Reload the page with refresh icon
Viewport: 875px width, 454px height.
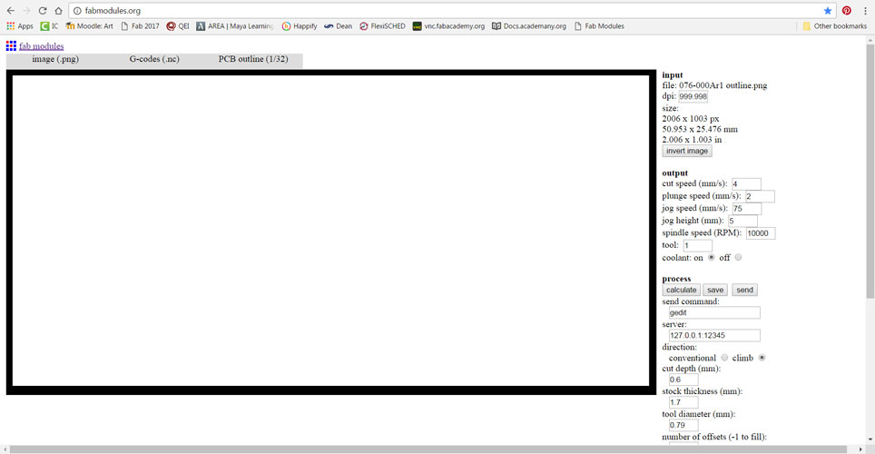point(43,11)
